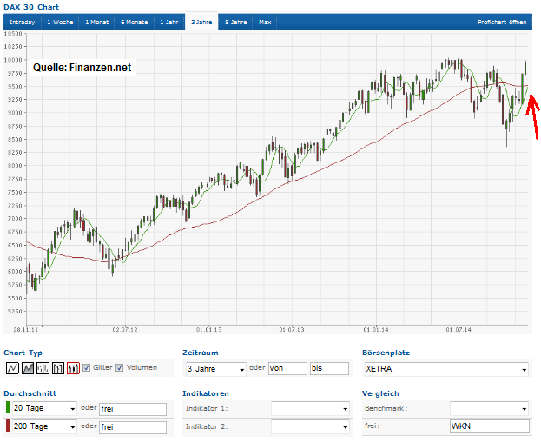This screenshot has height=442, width=541.
Task: Switch to the 6 Monate tab
Action: (x=134, y=21)
